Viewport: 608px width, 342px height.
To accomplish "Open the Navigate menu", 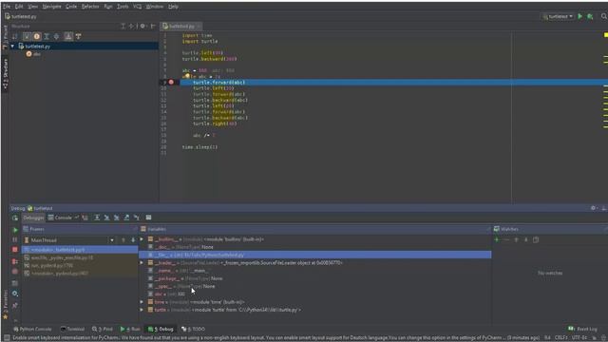I will coord(51,7).
